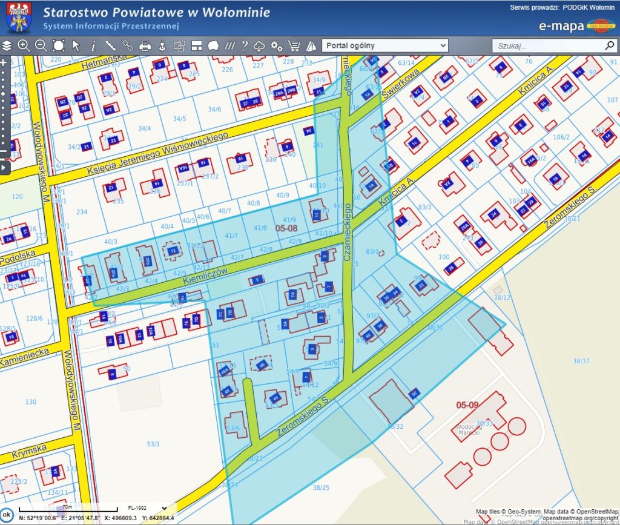Click the minus on zoom slider

pos(4,151)
